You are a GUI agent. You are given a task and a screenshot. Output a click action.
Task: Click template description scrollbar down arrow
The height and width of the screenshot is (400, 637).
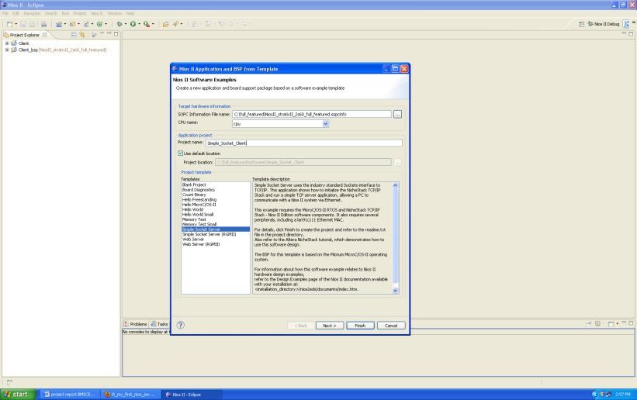pyautogui.click(x=395, y=291)
